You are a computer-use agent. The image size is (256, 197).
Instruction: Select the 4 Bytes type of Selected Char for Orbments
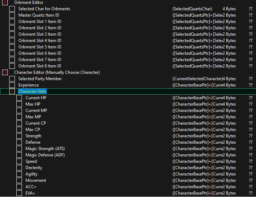229,9
